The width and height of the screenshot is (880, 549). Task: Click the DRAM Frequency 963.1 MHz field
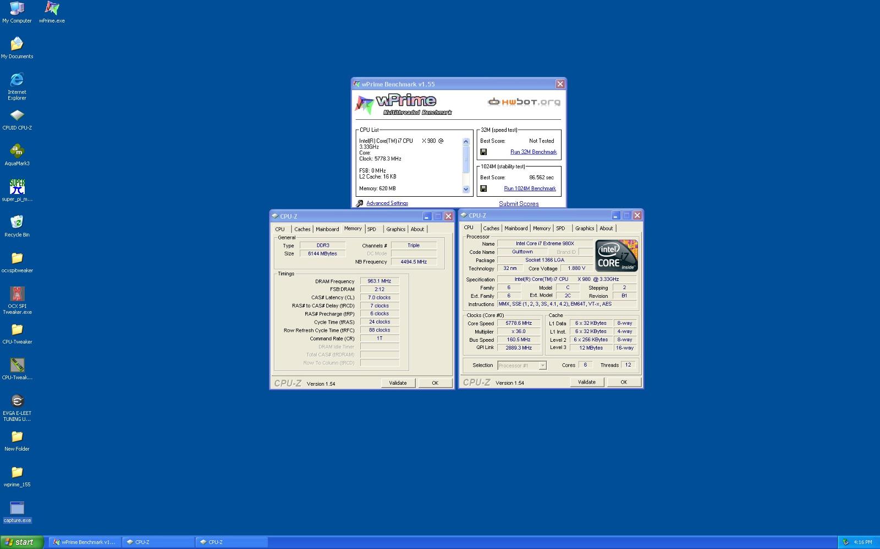380,281
